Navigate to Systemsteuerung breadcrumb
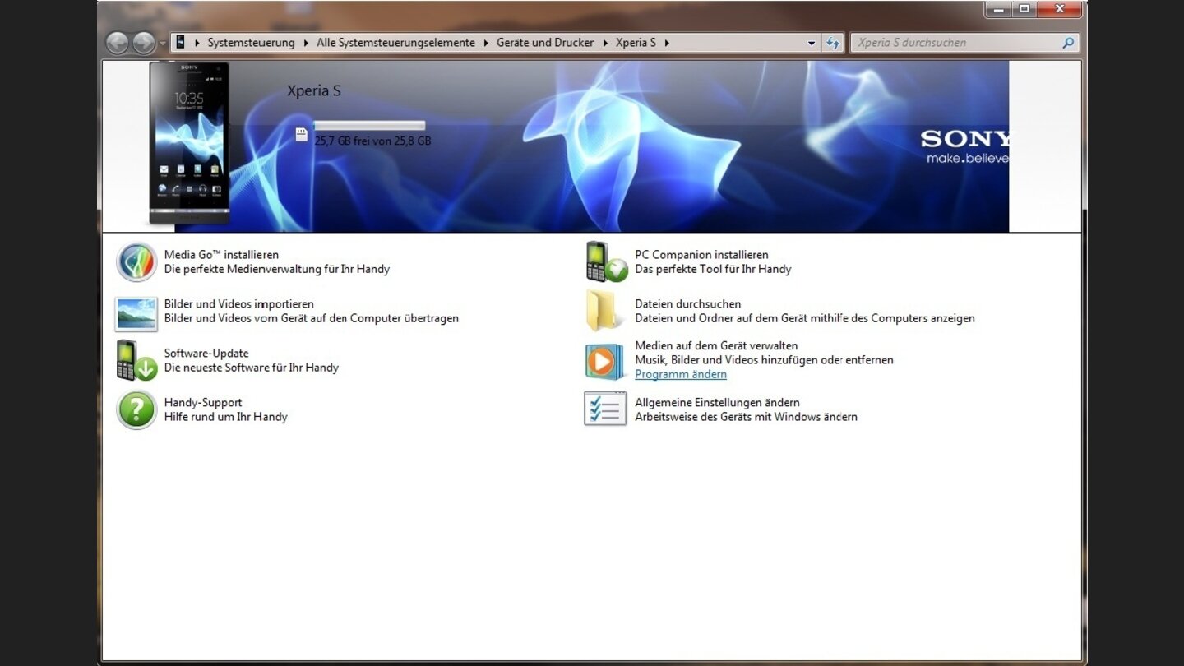Screen dimensions: 1184x666 [x=251, y=43]
